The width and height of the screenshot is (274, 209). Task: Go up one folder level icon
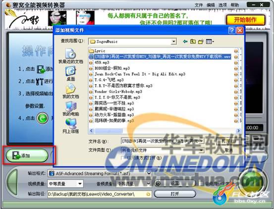click(193, 42)
